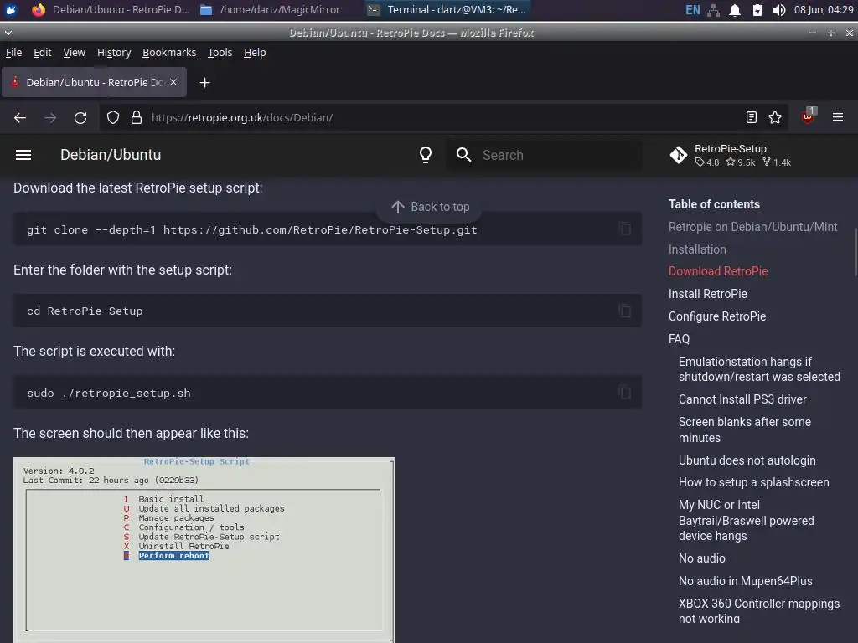The width and height of the screenshot is (858, 643).
Task: Open the Tools menu
Action: pos(220,53)
